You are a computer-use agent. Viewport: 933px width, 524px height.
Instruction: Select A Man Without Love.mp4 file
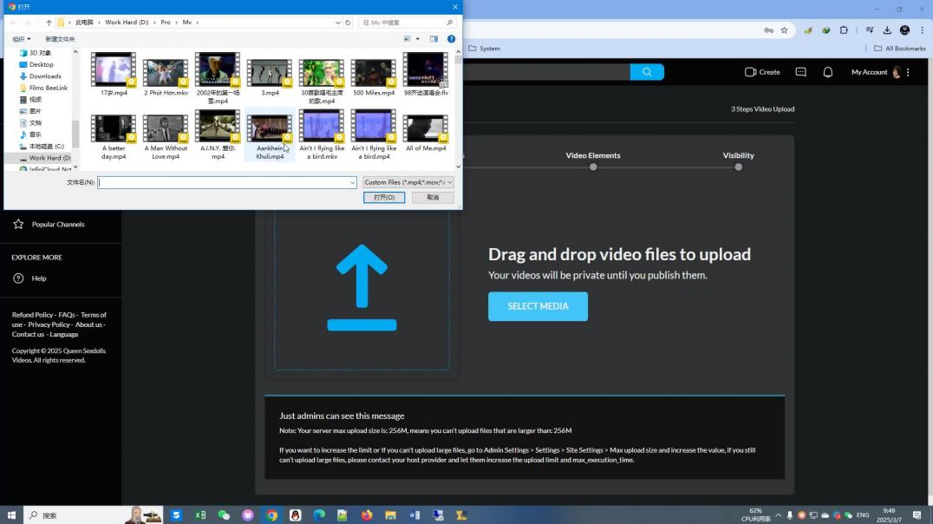166,137
